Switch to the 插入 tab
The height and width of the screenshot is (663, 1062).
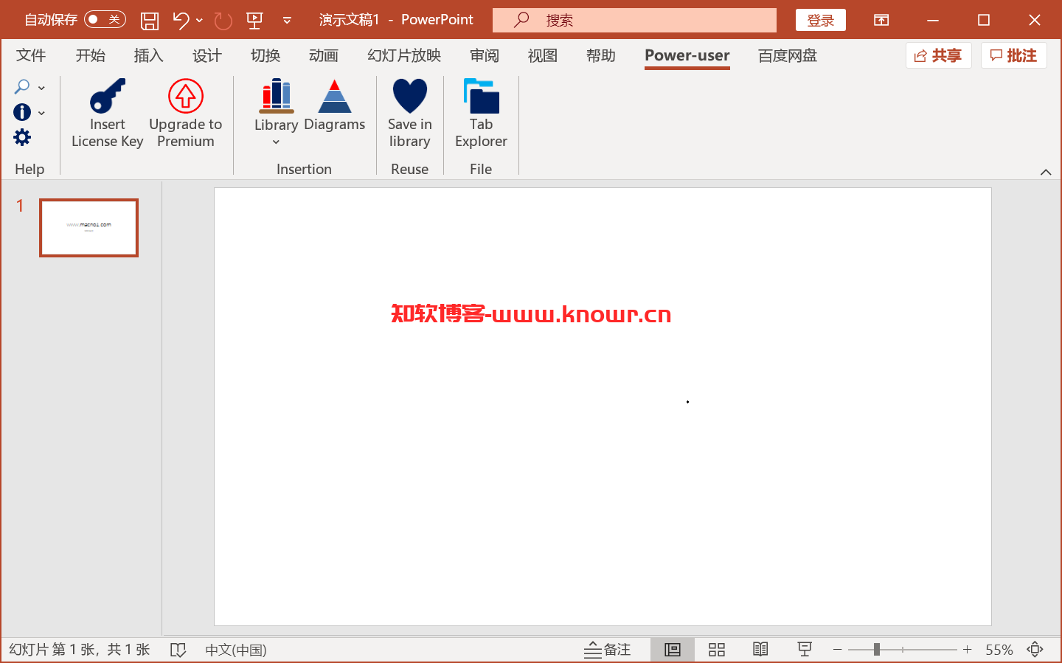148,55
